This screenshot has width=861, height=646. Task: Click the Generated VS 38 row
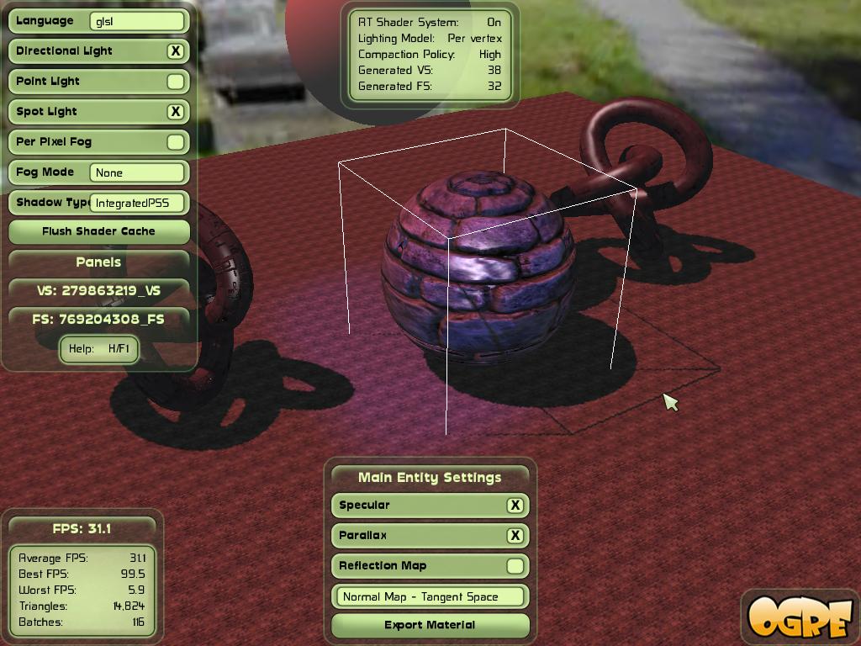point(430,71)
